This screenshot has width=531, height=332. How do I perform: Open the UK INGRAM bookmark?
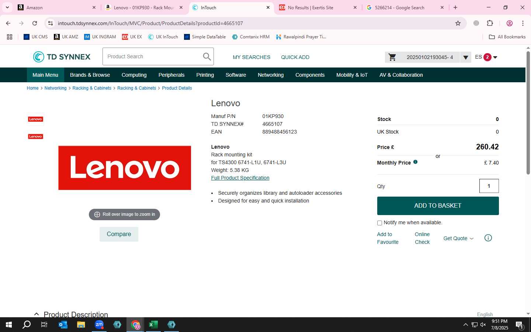[100, 37]
